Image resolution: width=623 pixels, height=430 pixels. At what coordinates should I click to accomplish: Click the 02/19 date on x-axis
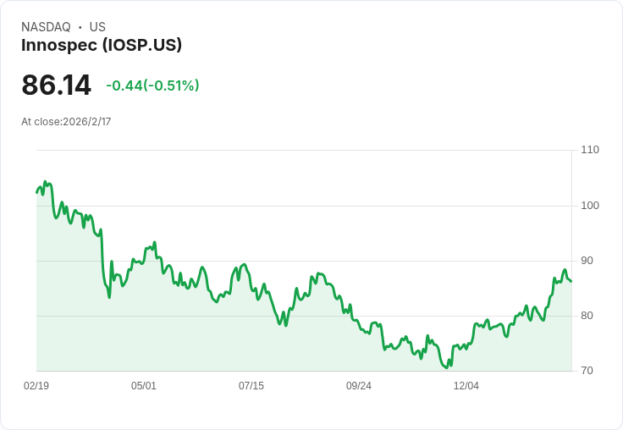[36, 385]
